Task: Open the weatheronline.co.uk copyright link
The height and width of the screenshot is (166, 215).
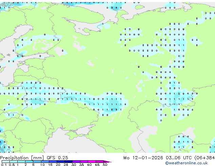Action: coord(186,163)
